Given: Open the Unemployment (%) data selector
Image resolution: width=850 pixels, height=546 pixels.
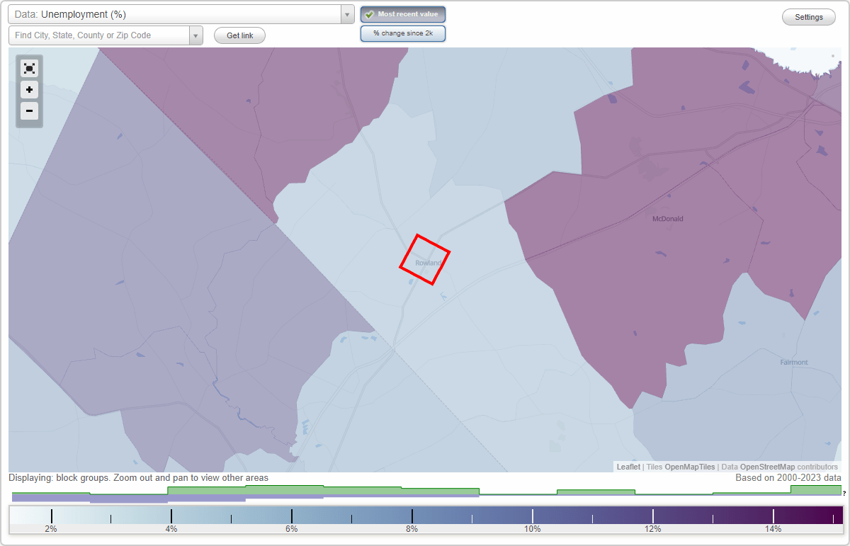Looking at the screenshot, I should click(x=177, y=14).
